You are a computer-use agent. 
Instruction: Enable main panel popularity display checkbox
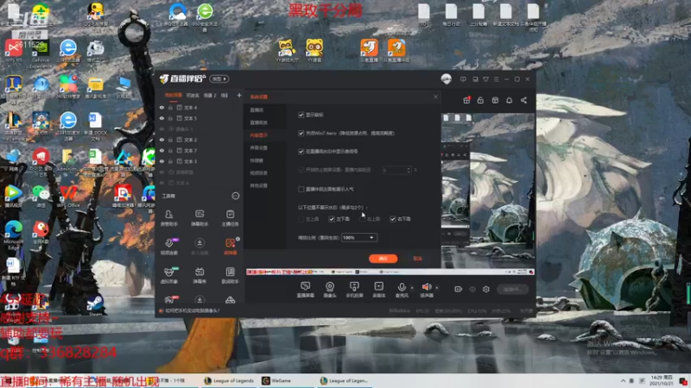(x=301, y=189)
